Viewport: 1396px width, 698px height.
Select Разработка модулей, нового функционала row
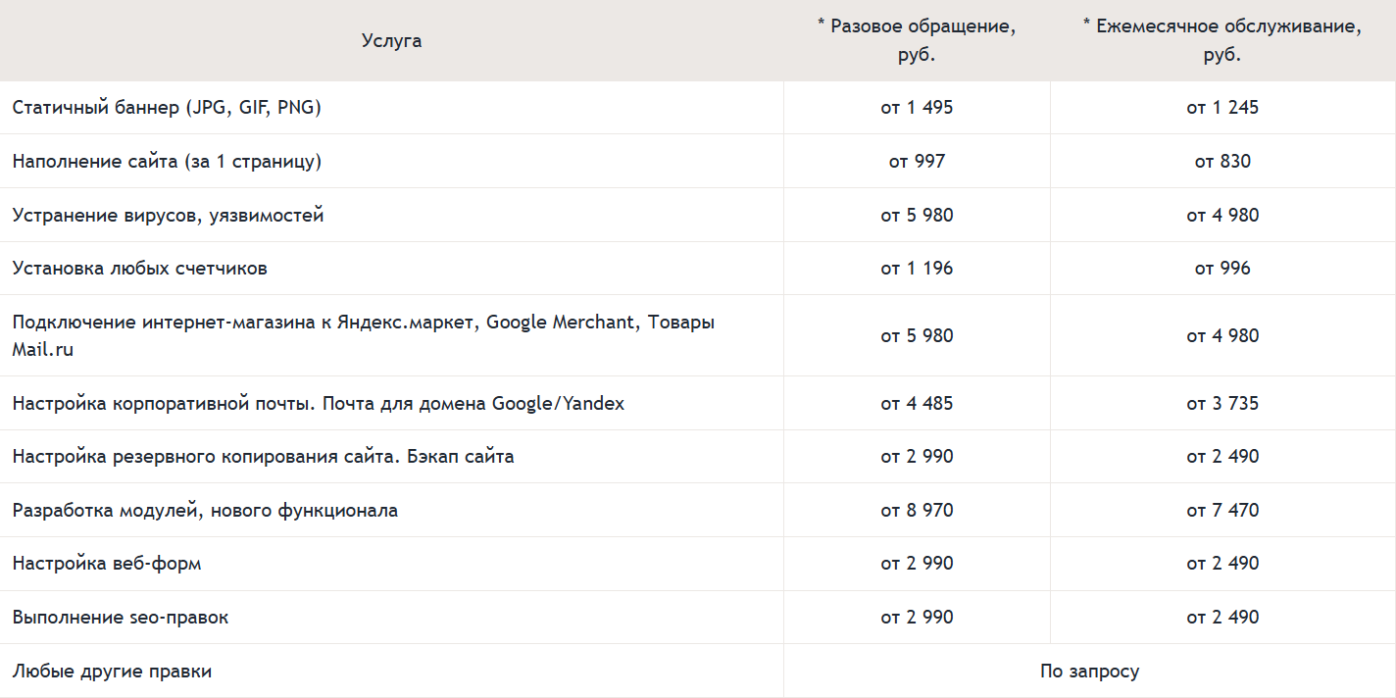205,511
